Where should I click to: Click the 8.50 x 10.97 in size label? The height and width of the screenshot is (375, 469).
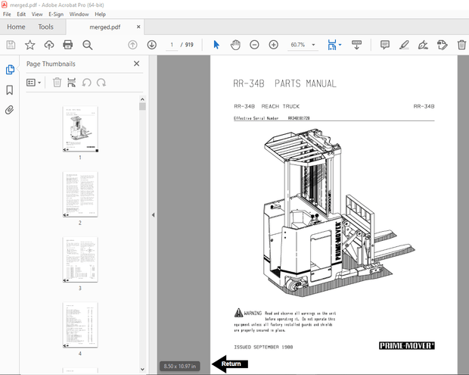[180, 366]
